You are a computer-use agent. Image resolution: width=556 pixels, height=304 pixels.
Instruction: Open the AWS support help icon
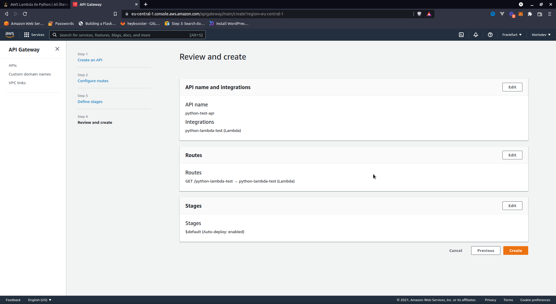tap(490, 35)
